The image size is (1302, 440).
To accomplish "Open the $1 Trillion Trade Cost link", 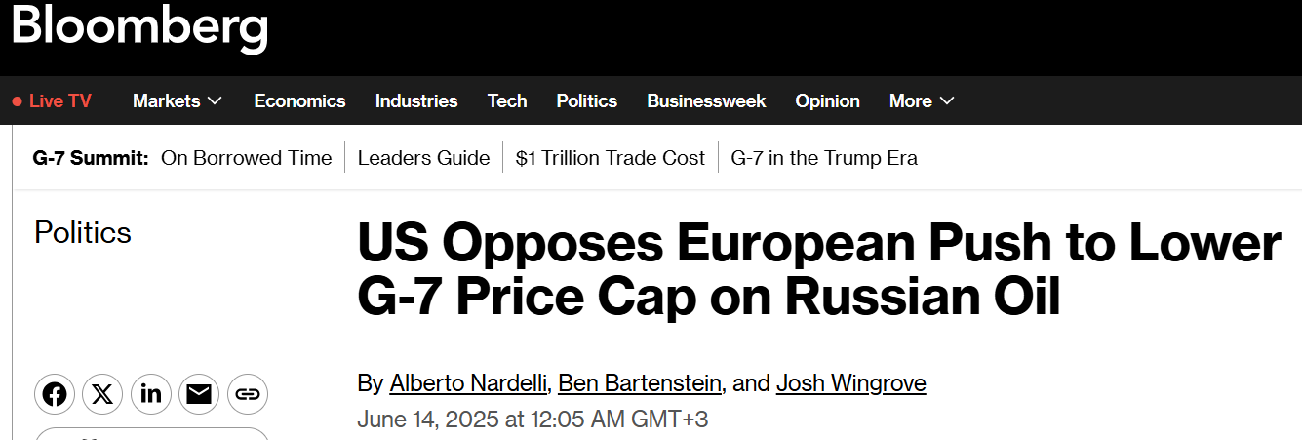I will [610, 158].
